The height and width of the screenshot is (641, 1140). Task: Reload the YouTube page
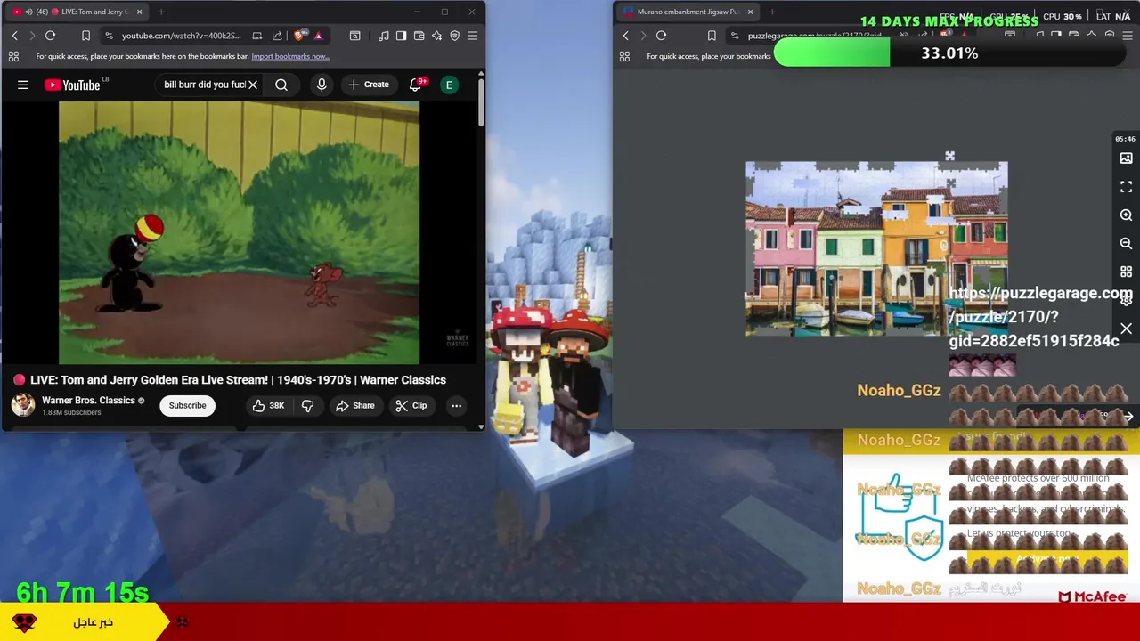click(x=50, y=36)
